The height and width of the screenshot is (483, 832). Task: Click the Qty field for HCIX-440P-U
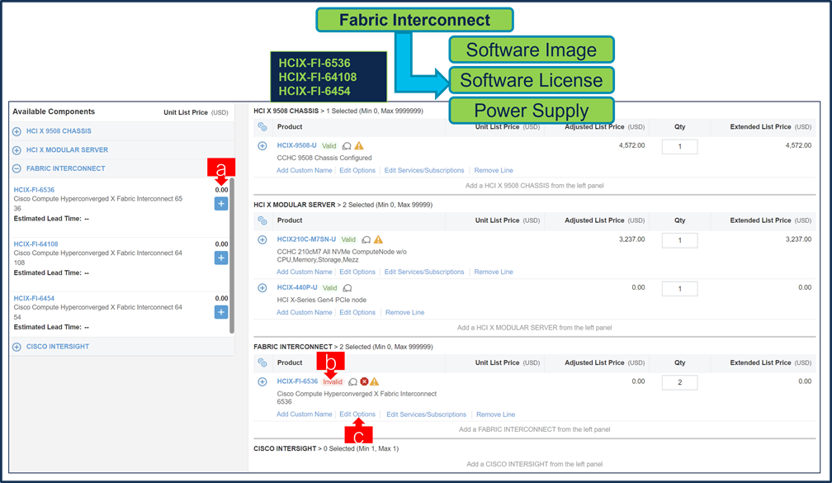coord(680,289)
